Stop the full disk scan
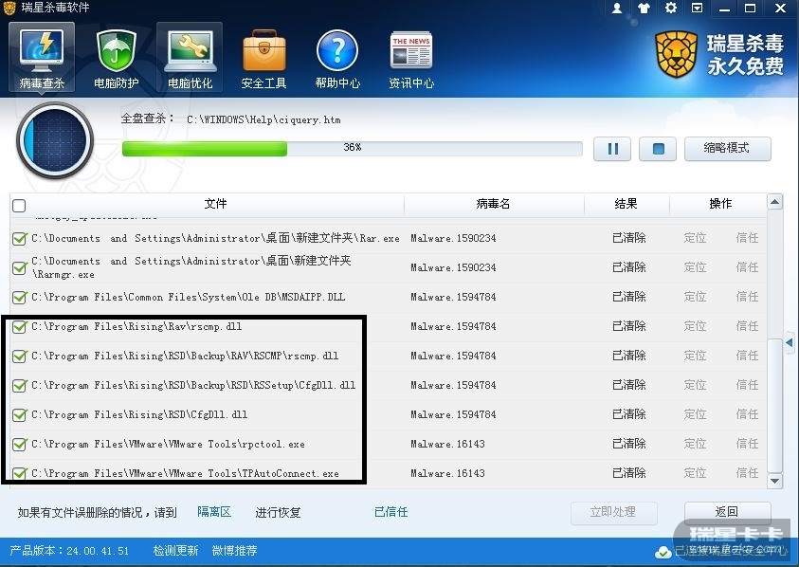This screenshot has height=567, width=799. point(658,149)
